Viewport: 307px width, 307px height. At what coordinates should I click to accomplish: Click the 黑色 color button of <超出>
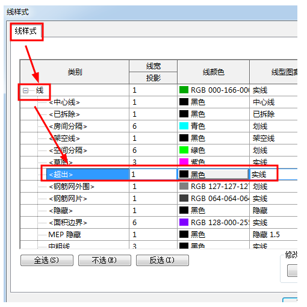213,175
